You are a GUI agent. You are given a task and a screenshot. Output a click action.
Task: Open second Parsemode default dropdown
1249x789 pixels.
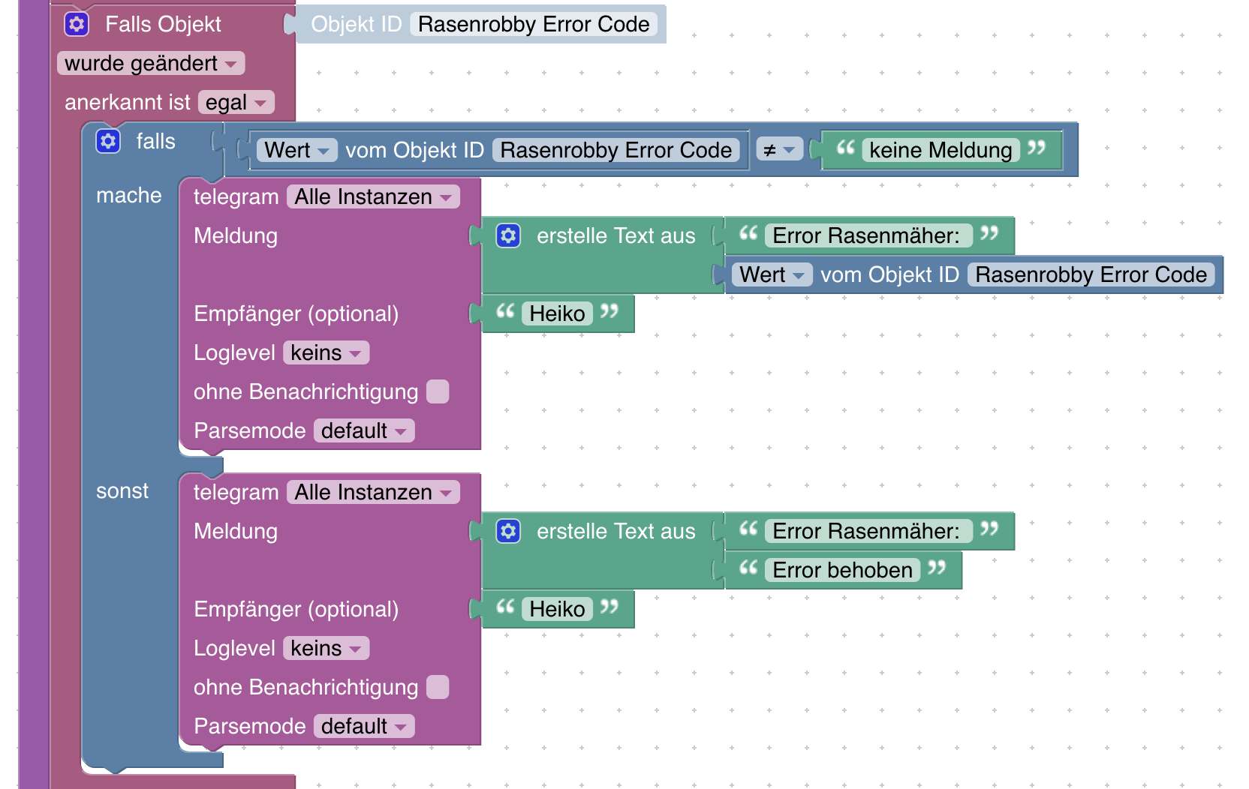click(363, 726)
